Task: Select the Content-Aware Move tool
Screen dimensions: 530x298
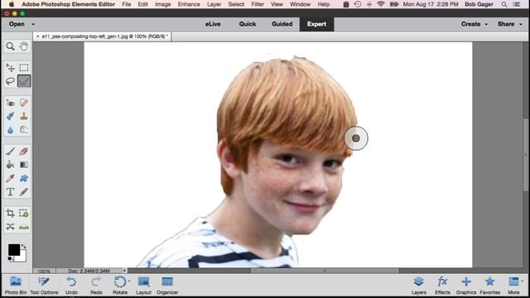Action: [x=10, y=227]
